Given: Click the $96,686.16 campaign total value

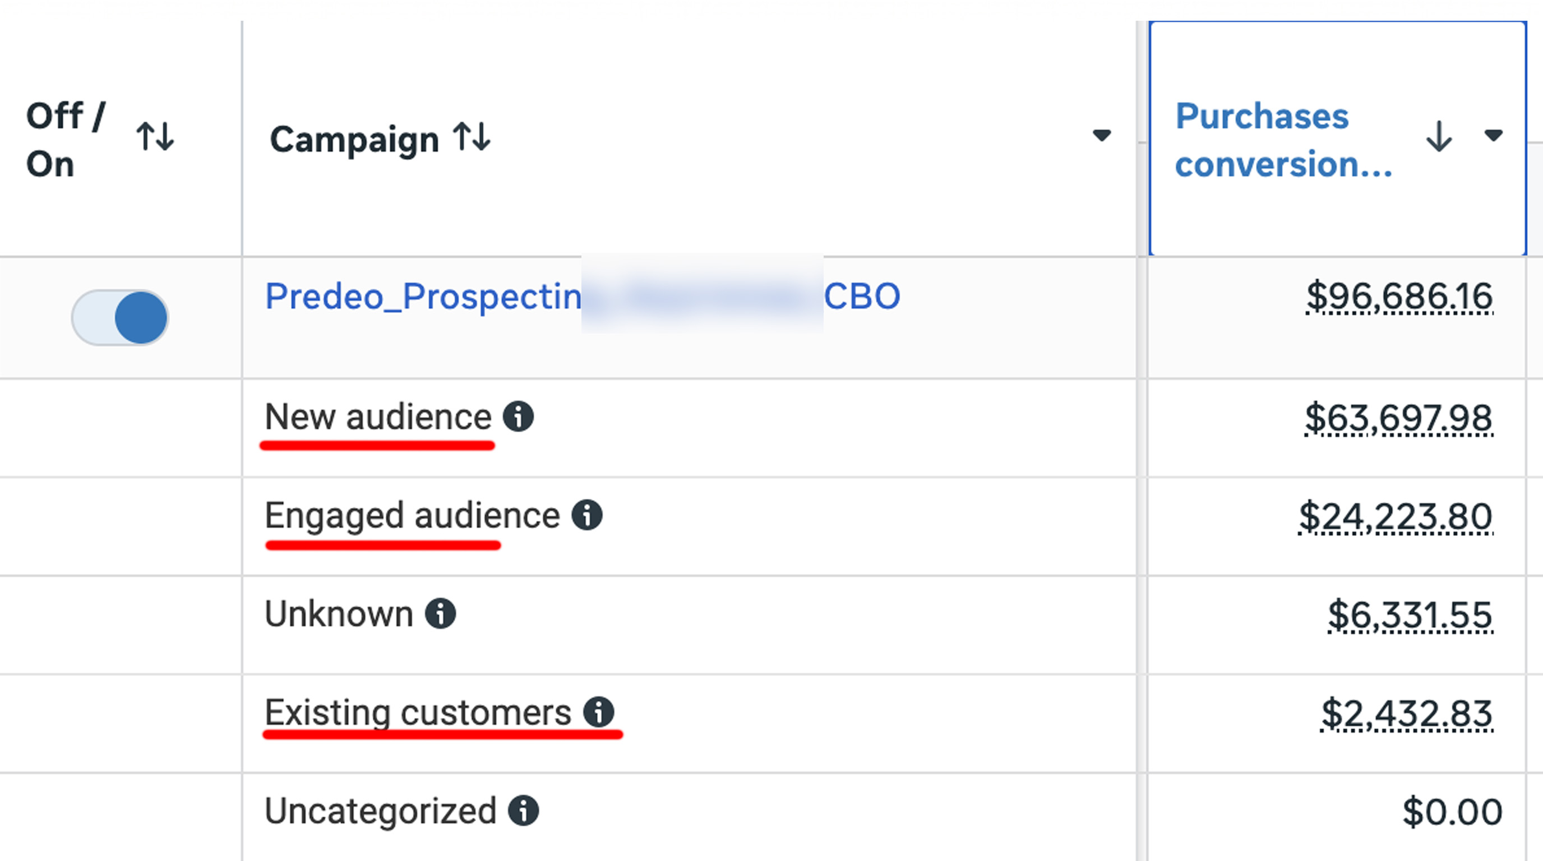Looking at the screenshot, I should pyautogui.click(x=1399, y=297).
